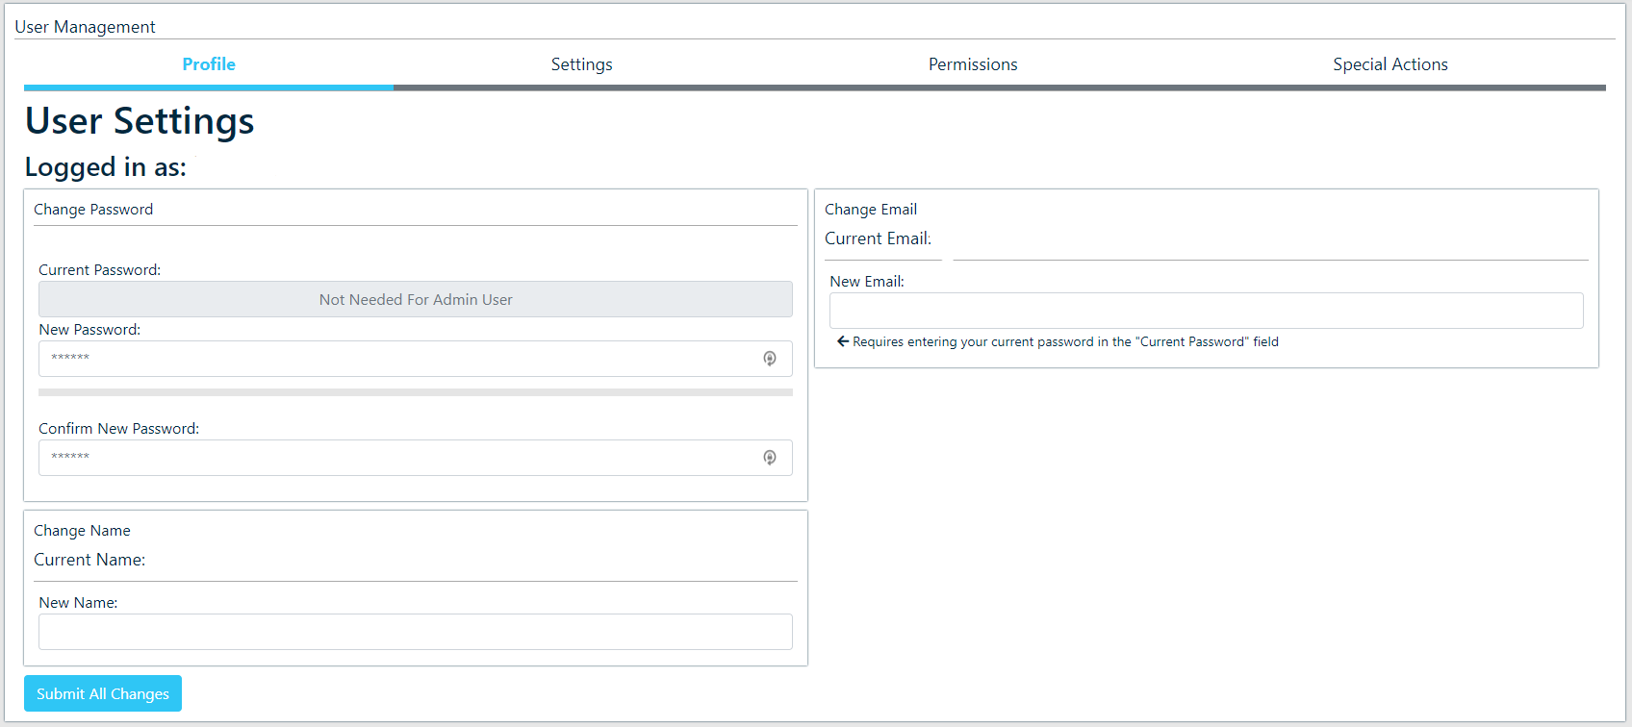Click the 'New Name:' label
The image size is (1632, 727).
coord(78,603)
